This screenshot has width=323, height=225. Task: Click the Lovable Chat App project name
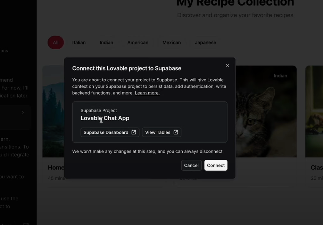[105, 118]
